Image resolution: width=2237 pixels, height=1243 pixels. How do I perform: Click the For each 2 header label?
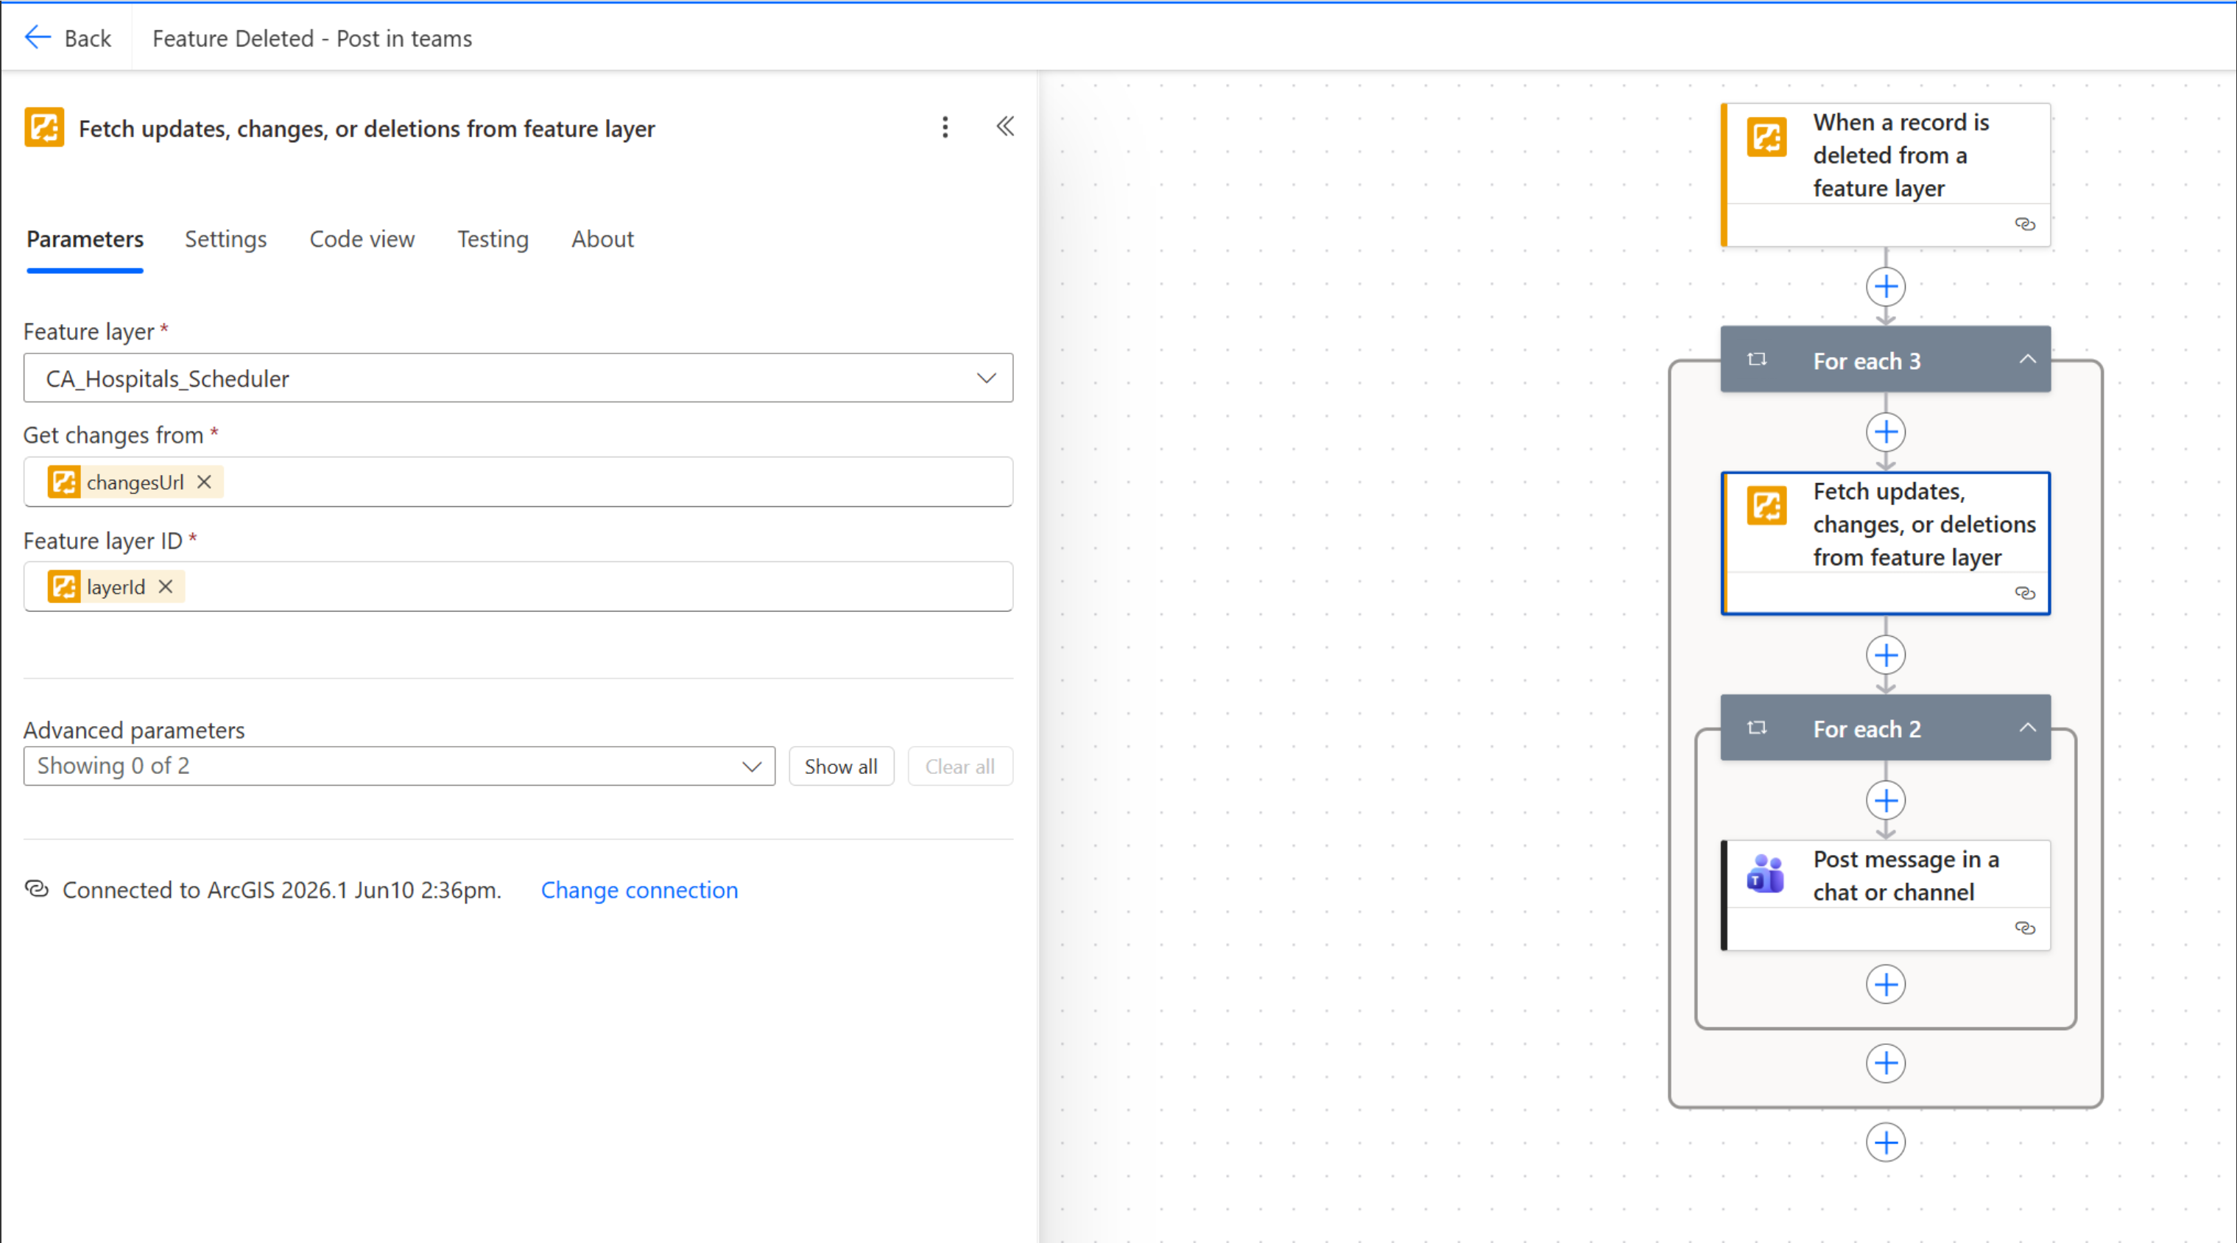pos(1866,729)
